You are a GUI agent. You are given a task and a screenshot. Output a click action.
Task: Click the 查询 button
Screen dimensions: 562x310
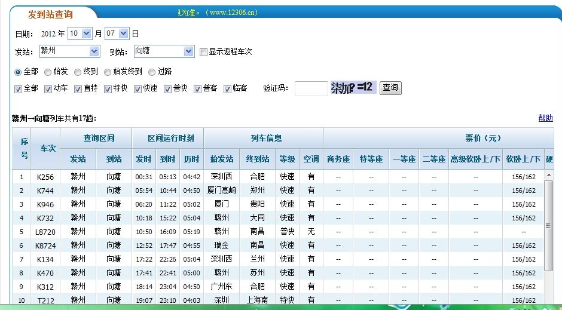pyautogui.click(x=390, y=88)
